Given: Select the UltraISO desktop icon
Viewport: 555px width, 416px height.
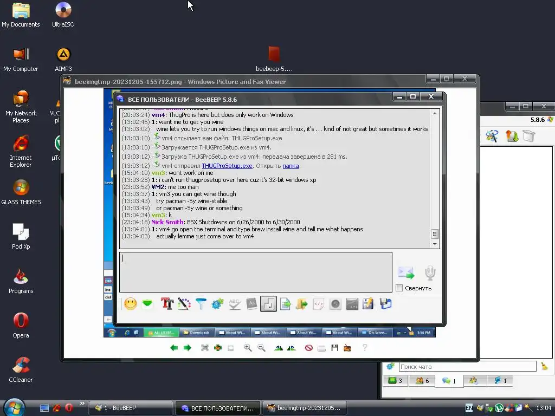Looking at the screenshot, I should point(63,15).
